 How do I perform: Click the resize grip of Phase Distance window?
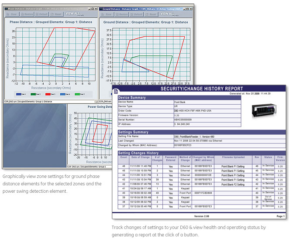96,102
